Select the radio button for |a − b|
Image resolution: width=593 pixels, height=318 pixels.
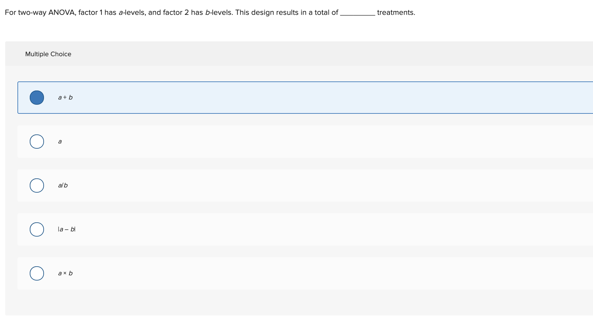pyautogui.click(x=37, y=229)
